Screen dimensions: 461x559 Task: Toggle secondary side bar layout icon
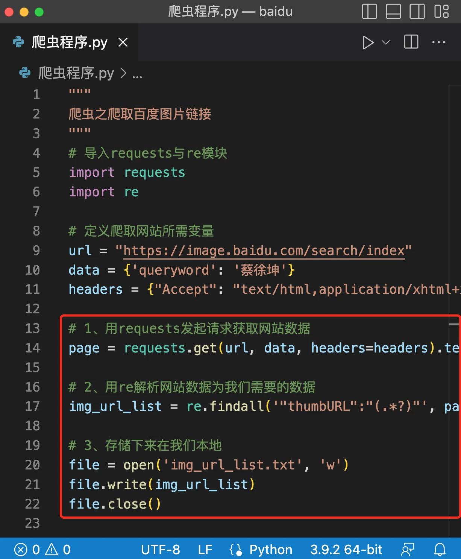click(x=417, y=11)
